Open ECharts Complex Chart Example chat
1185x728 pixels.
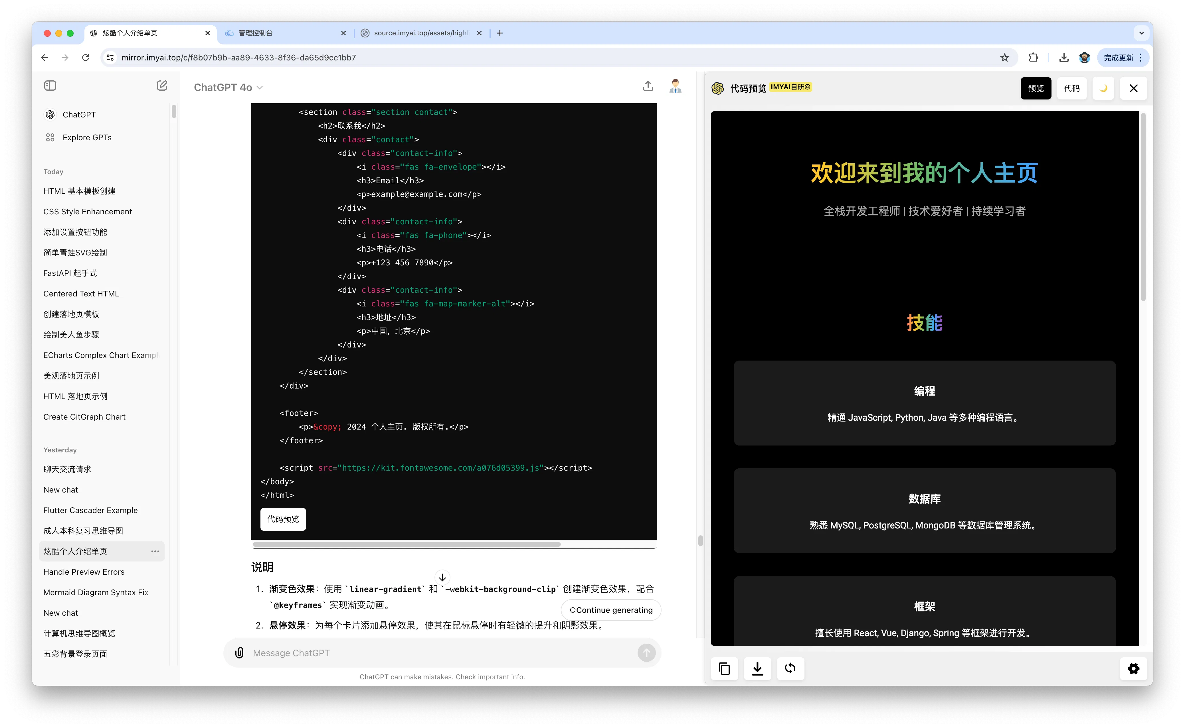click(x=102, y=355)
